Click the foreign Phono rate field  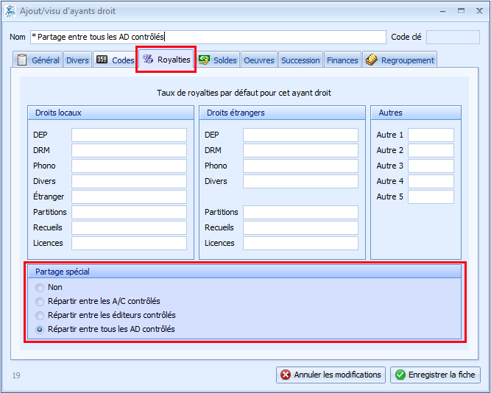(300, 166)
